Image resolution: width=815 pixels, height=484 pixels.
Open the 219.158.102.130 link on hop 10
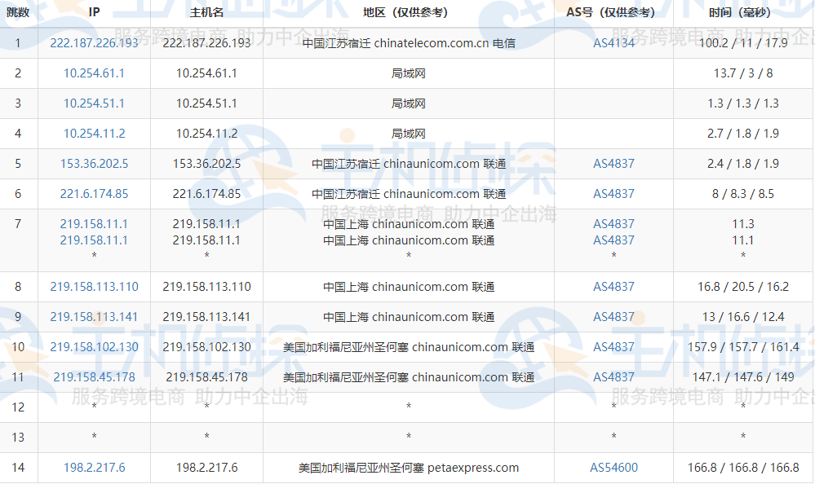[94, 346]
